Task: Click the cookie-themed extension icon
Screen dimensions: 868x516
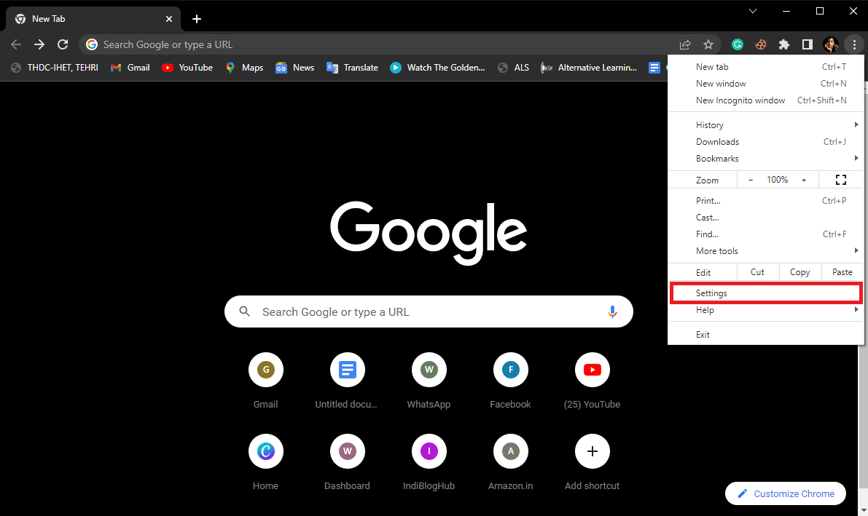Action: pos(761,44)
